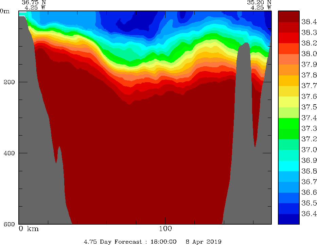Select the bright yellow colorbar swatch
Image resolution: width=317 pixels, height=245 pixels.
pos(288,102)
